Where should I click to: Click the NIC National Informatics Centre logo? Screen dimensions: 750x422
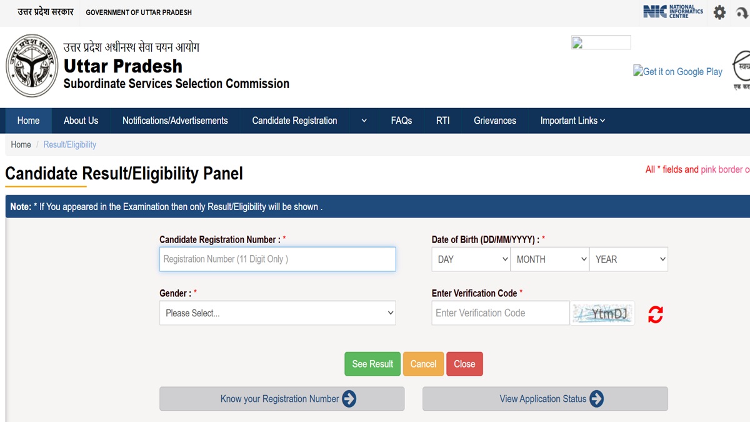tap(672, 11)
